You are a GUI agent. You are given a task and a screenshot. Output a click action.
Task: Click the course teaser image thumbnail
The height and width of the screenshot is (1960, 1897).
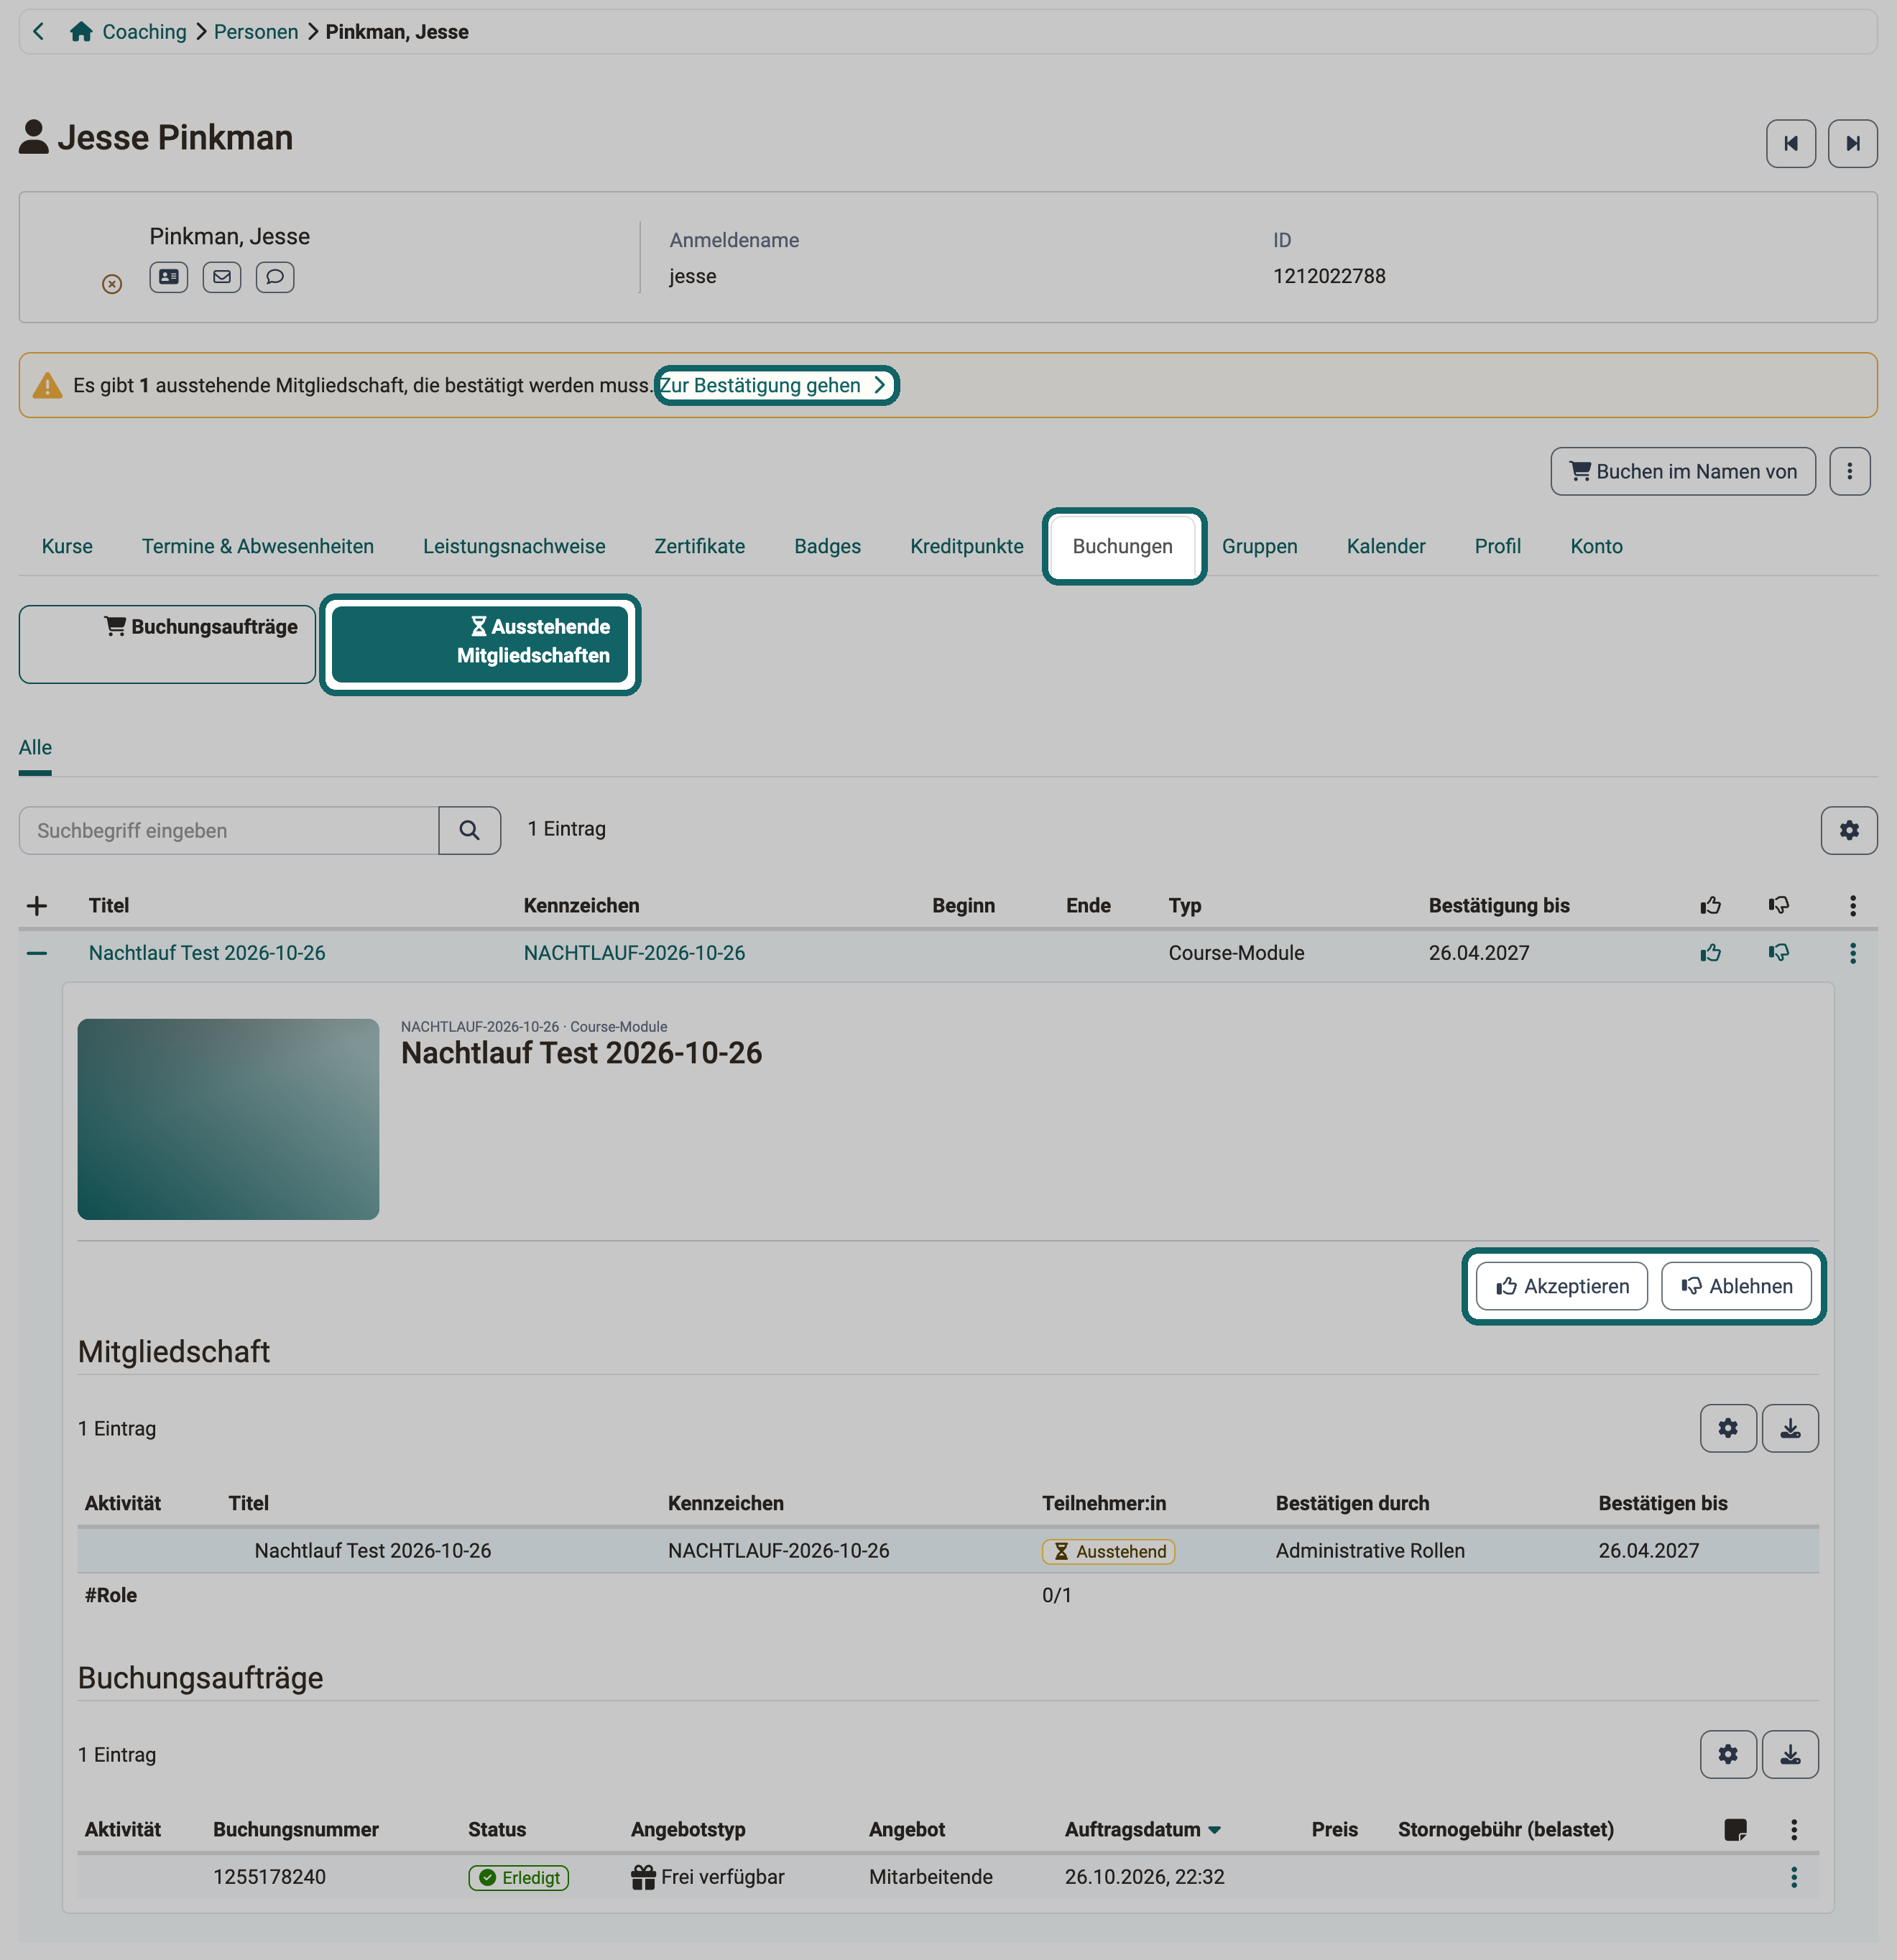(x=228, y=1119)
